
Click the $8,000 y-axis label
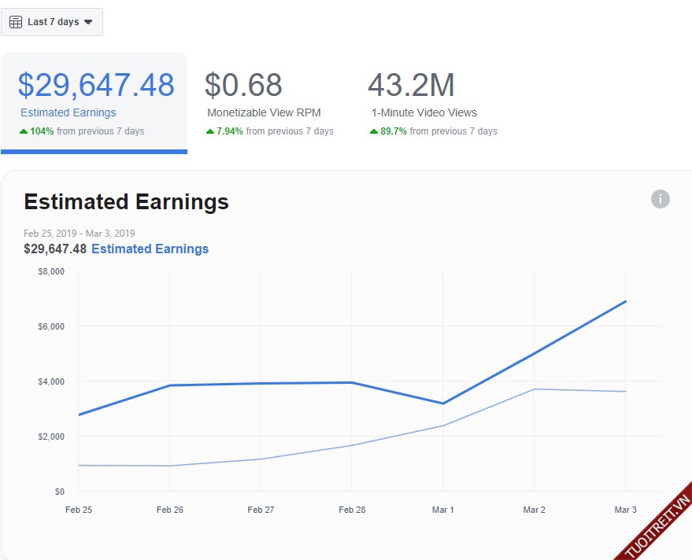(x=52, y=271)
